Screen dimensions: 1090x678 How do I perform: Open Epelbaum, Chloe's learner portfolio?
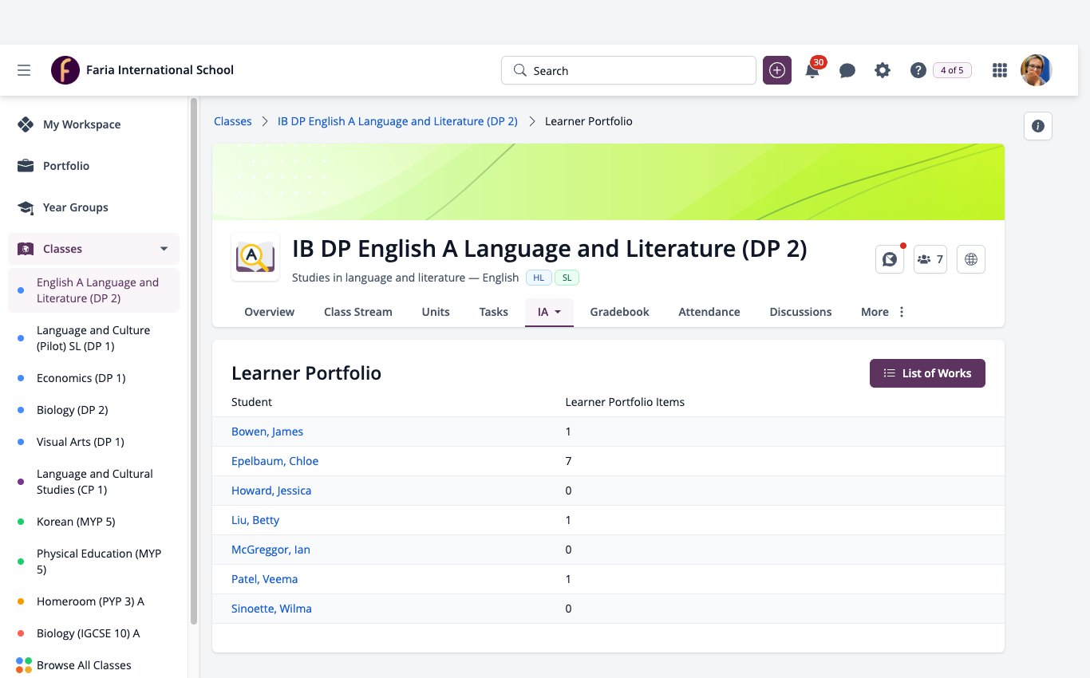coord(274,461)
